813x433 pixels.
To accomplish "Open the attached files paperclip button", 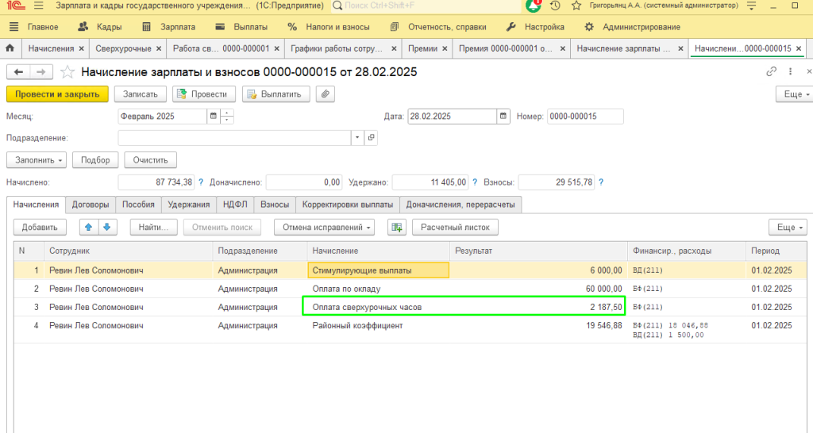I will 325,94.
